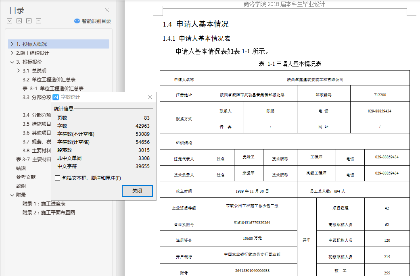This screenshot has height=276, width=420.
Task: Select 附录 heading in outline
Action: pos(21,195)
